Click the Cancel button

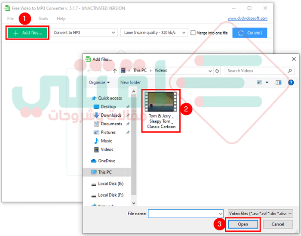tap(278, 224)
